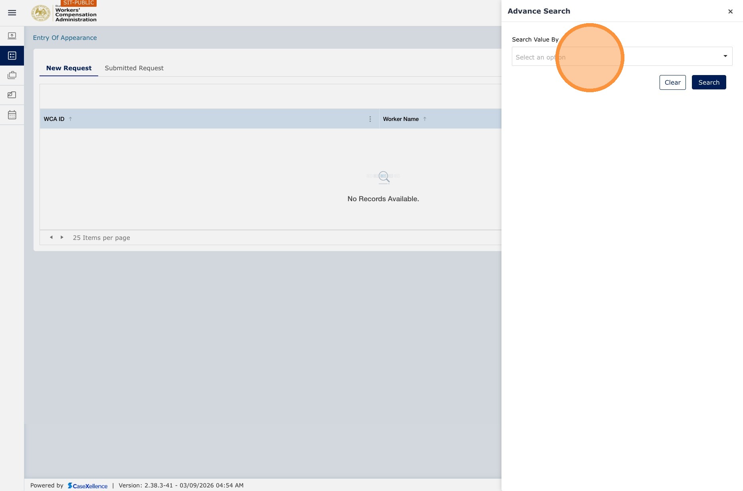Click the No Records Available message
This screenshot has height=491, width=743.
tap(383, 199)
